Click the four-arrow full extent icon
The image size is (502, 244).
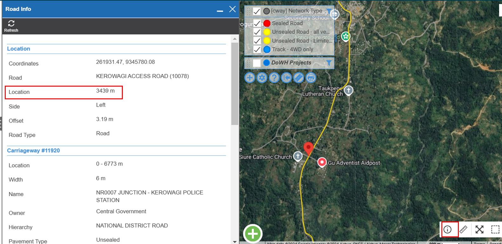coord(479,229)
